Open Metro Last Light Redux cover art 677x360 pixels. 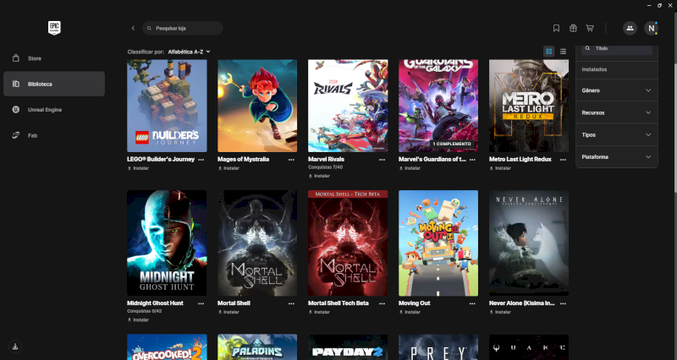(x=529, y=106)
